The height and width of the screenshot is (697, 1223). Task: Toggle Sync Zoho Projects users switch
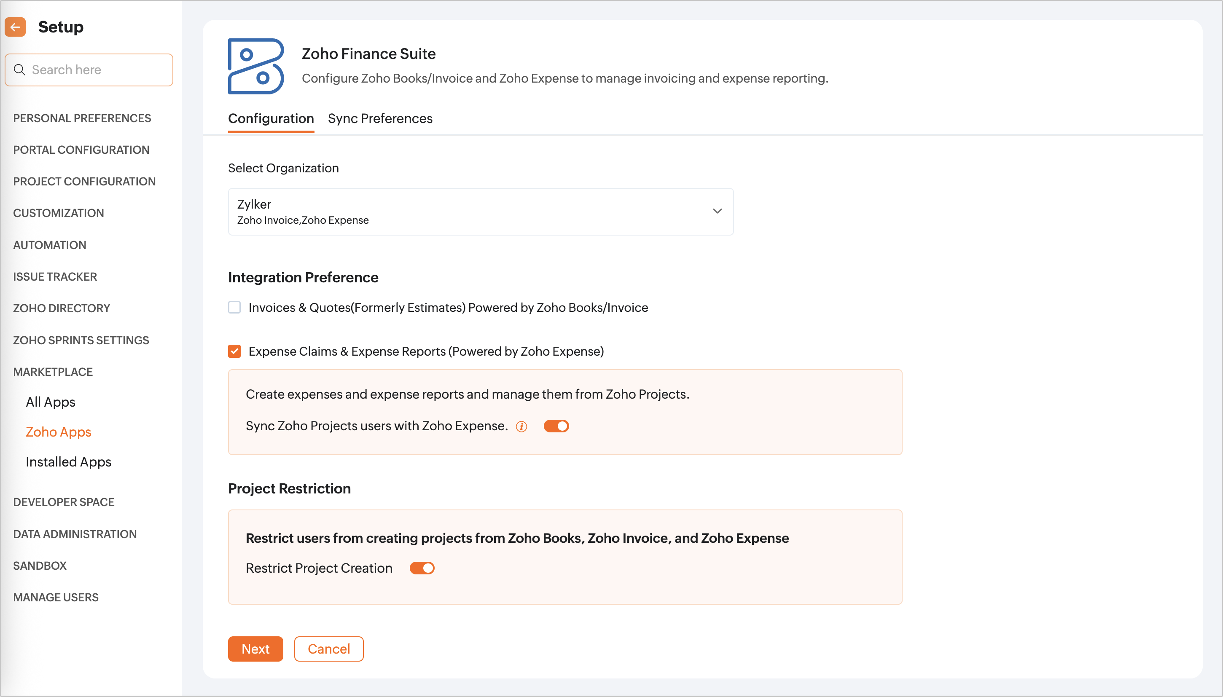pos(556,426)
